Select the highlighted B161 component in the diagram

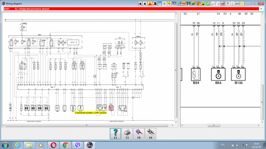click(x=111, y=108)
